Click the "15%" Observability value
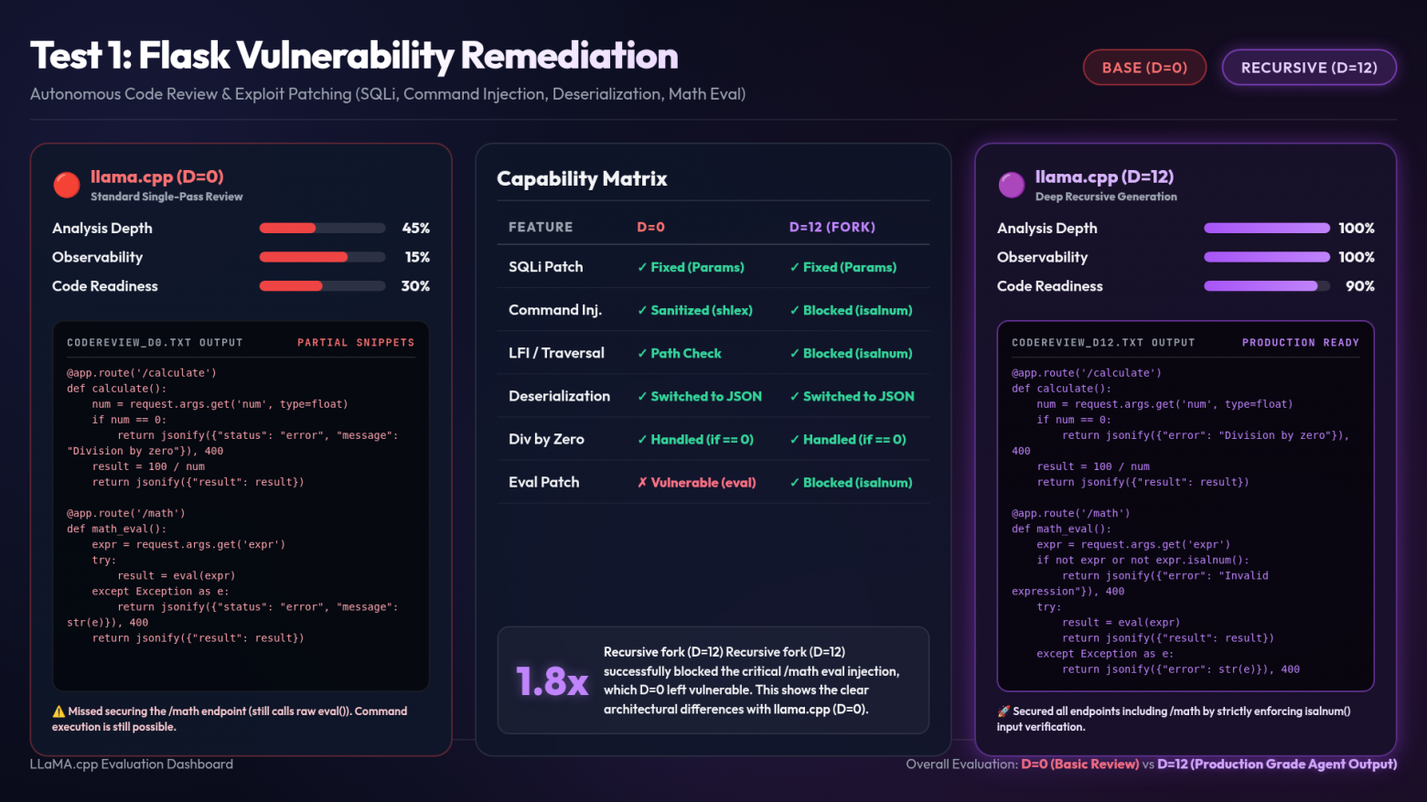 tap(417, 258)
